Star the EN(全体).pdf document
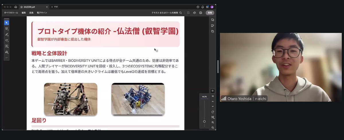Screen dimensions: 344x140 21,7
